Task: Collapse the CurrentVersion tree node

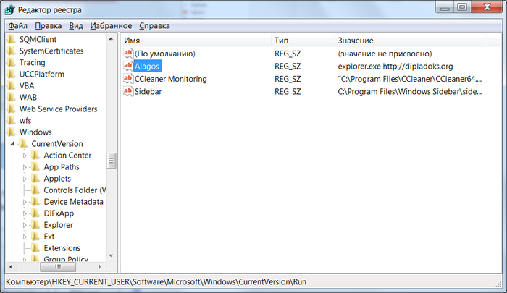Action: 13,144
